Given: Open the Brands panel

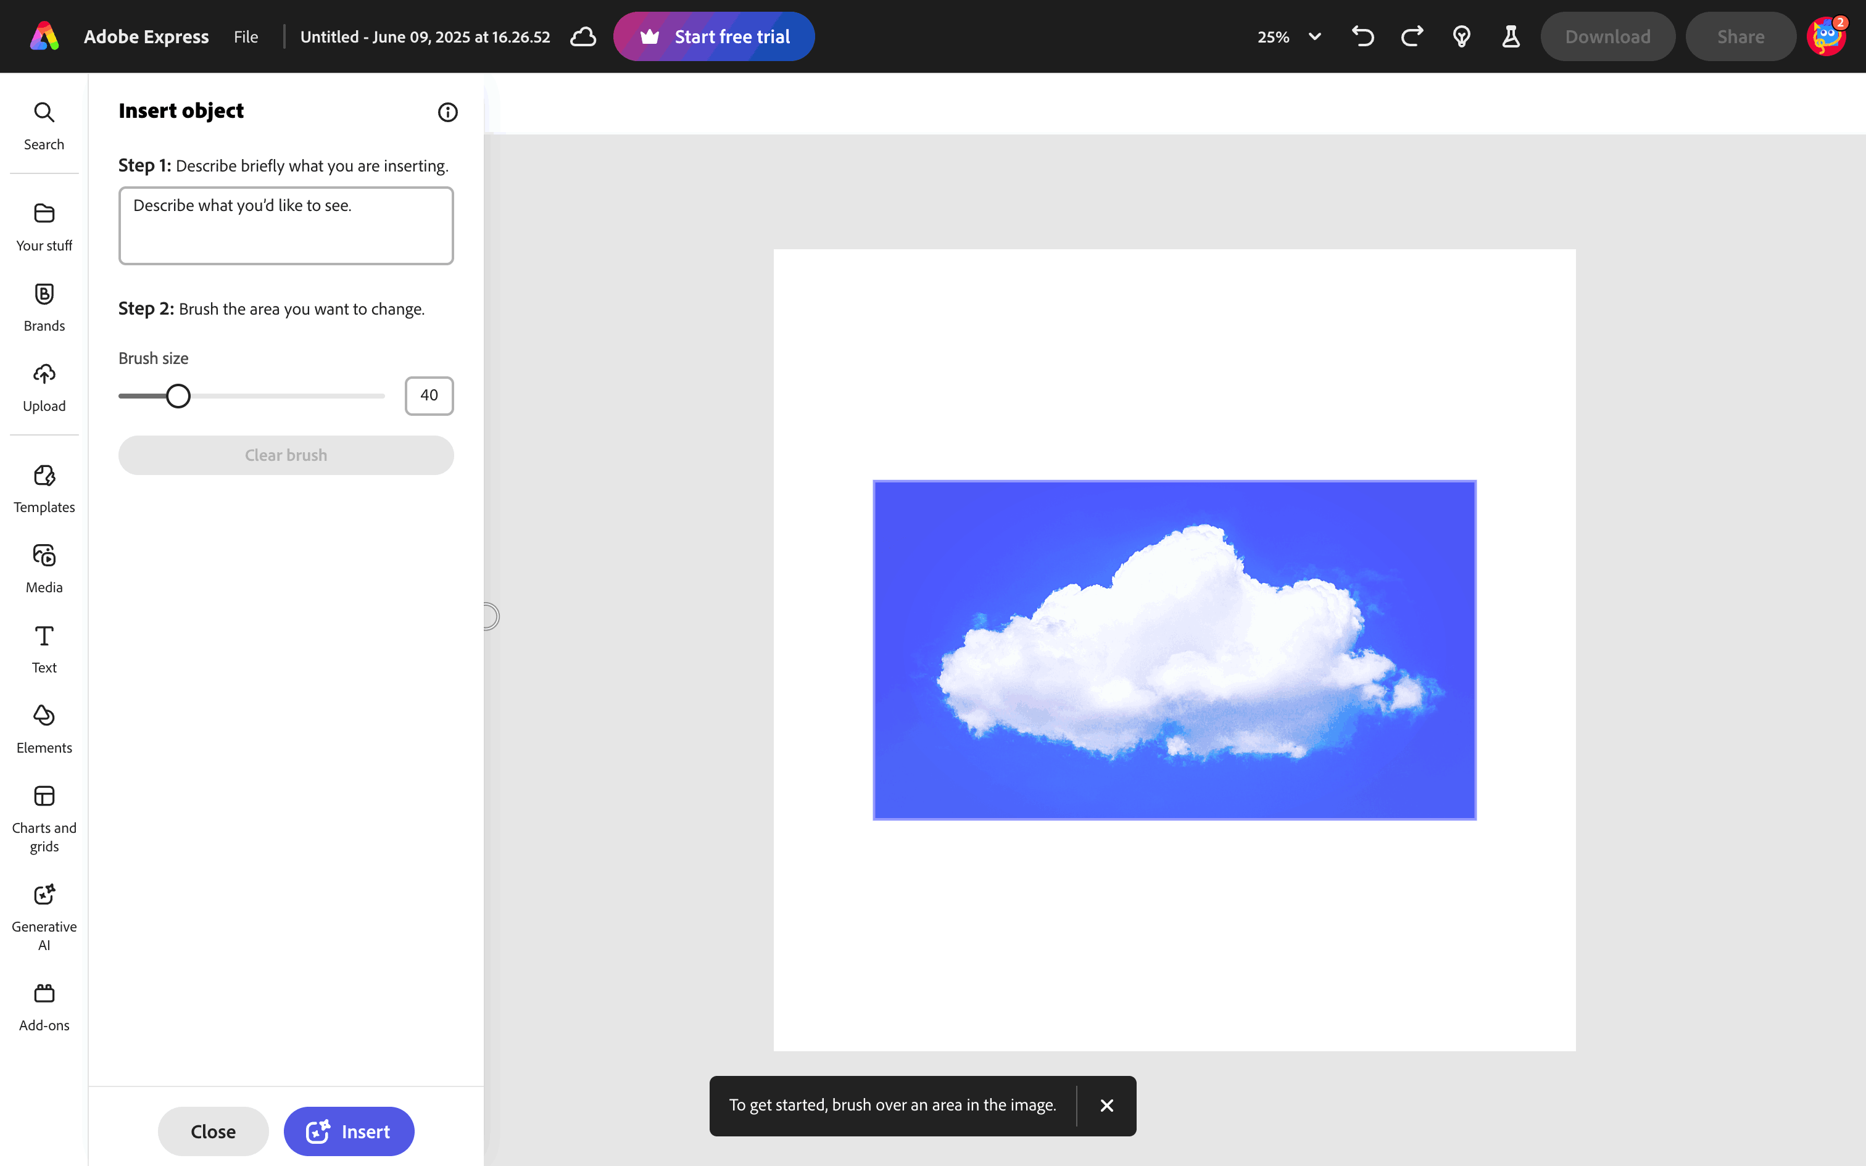Looking at the screenshot, I should pos(44,307).
